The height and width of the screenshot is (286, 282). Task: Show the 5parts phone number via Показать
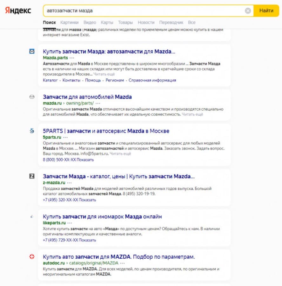click(x=85, y=160)
